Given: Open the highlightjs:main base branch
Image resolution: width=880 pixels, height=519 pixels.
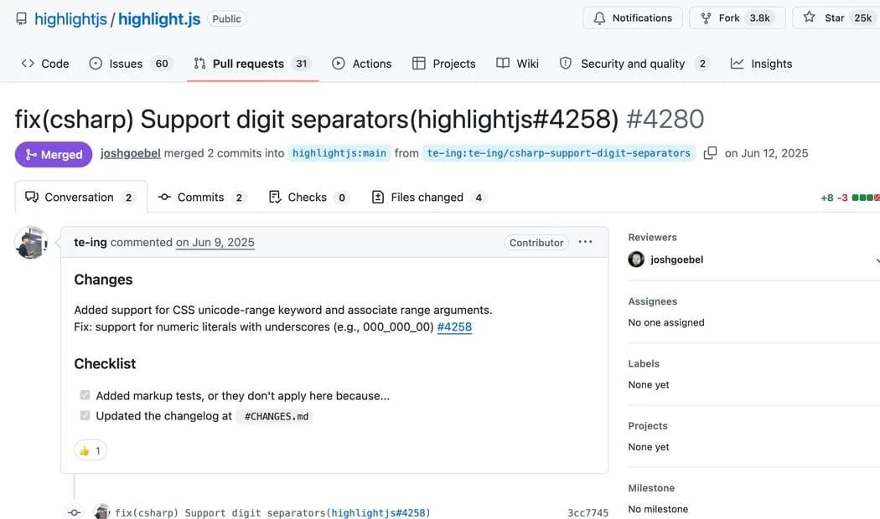Looking at the screenshot, I should pos(339,153).
